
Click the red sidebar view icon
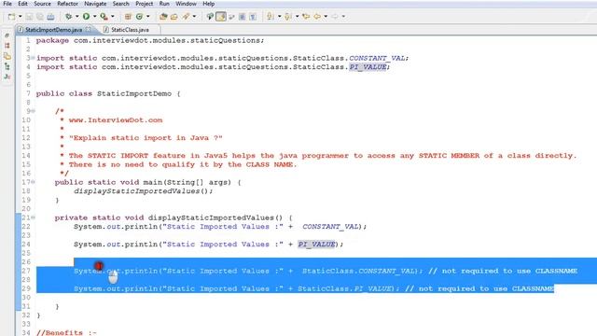coord(7,46)
